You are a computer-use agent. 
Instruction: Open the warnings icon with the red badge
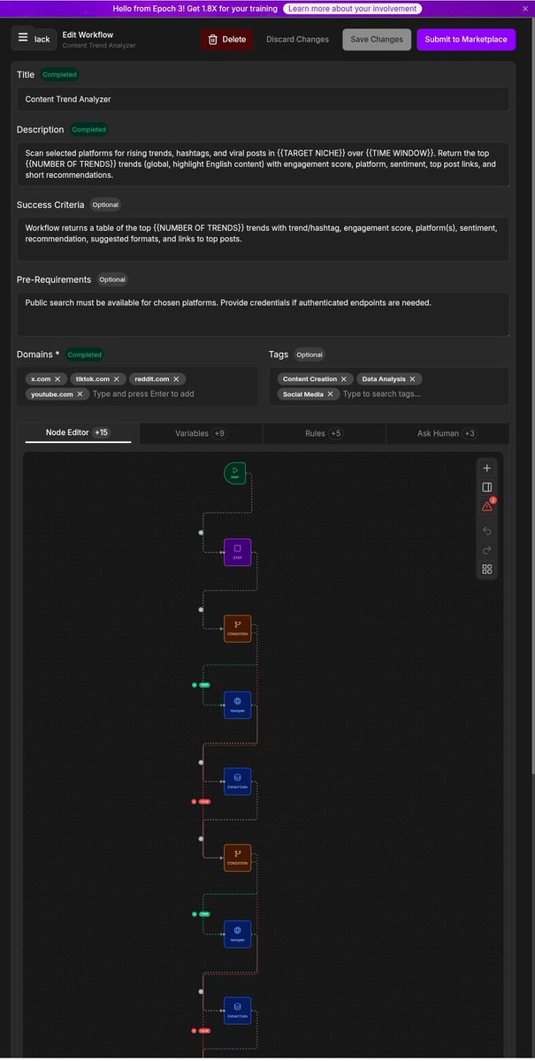click(487, 507)
